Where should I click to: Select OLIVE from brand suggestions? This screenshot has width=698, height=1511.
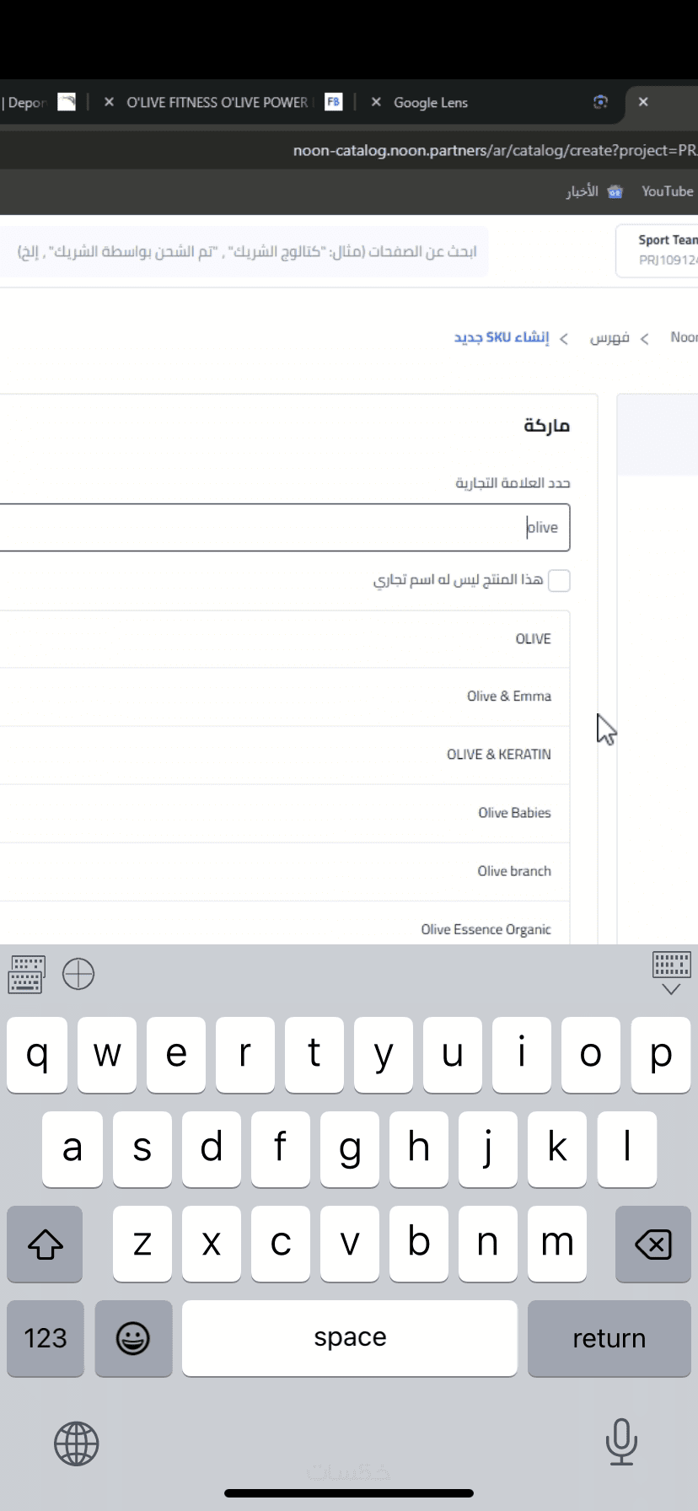(533, 639)
